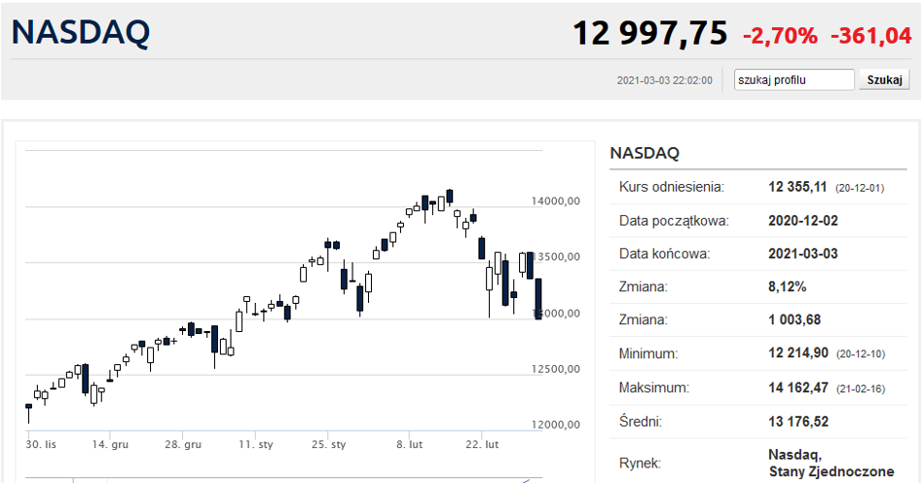The width and height of the screenshot is (923, 483).
Task: Click the NASDAQ page title
Action: pyautogui.click(x=81, y=33)
